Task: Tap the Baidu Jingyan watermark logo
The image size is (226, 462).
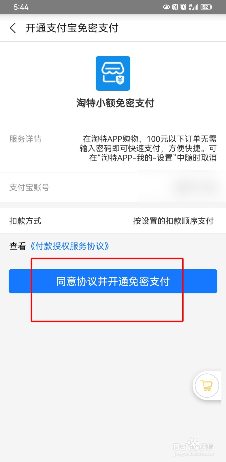Action: [193, 448]
